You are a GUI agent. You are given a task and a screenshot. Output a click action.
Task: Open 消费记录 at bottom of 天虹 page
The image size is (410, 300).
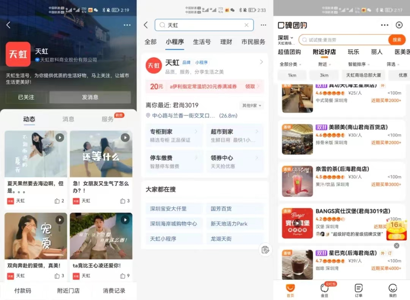click(114, 291)
